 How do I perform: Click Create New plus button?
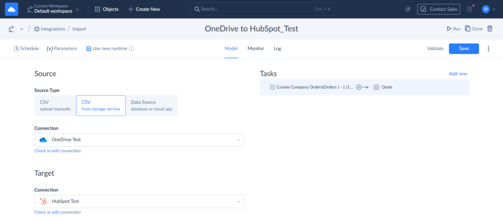pos(144,9)
